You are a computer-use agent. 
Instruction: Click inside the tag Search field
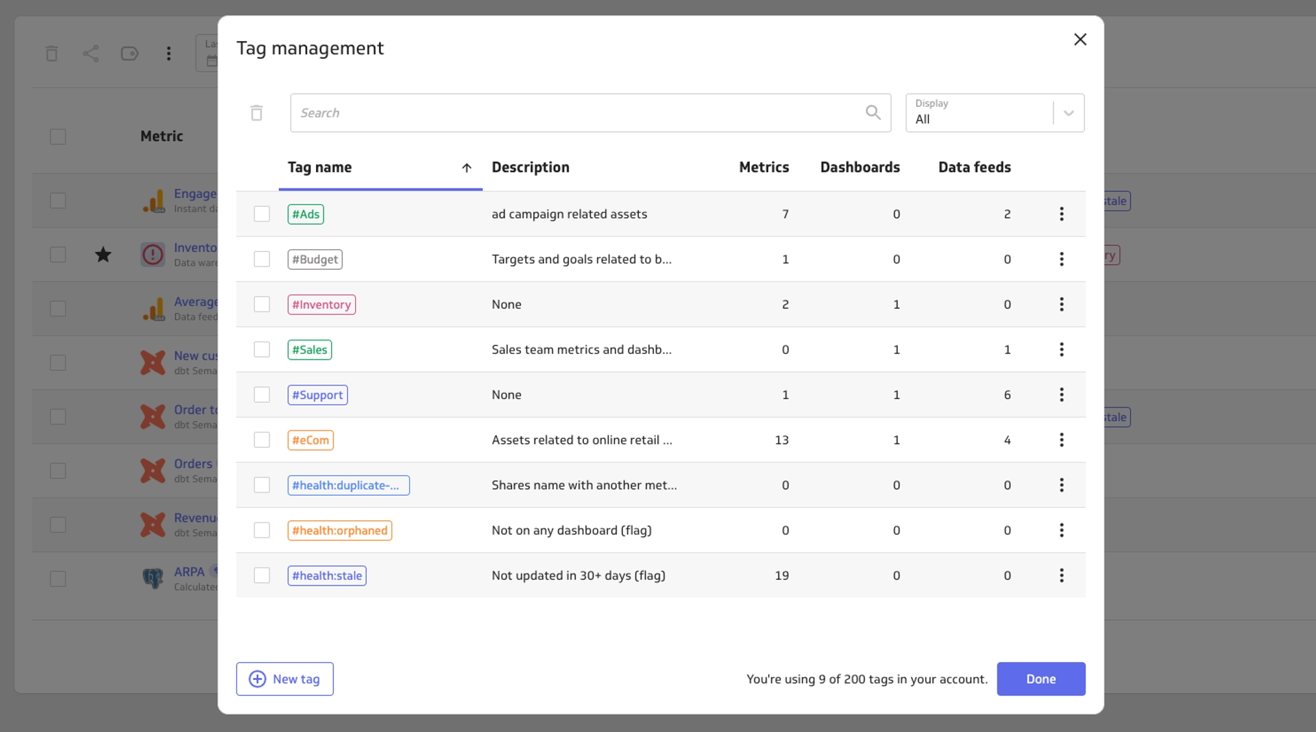coord(548,112)
